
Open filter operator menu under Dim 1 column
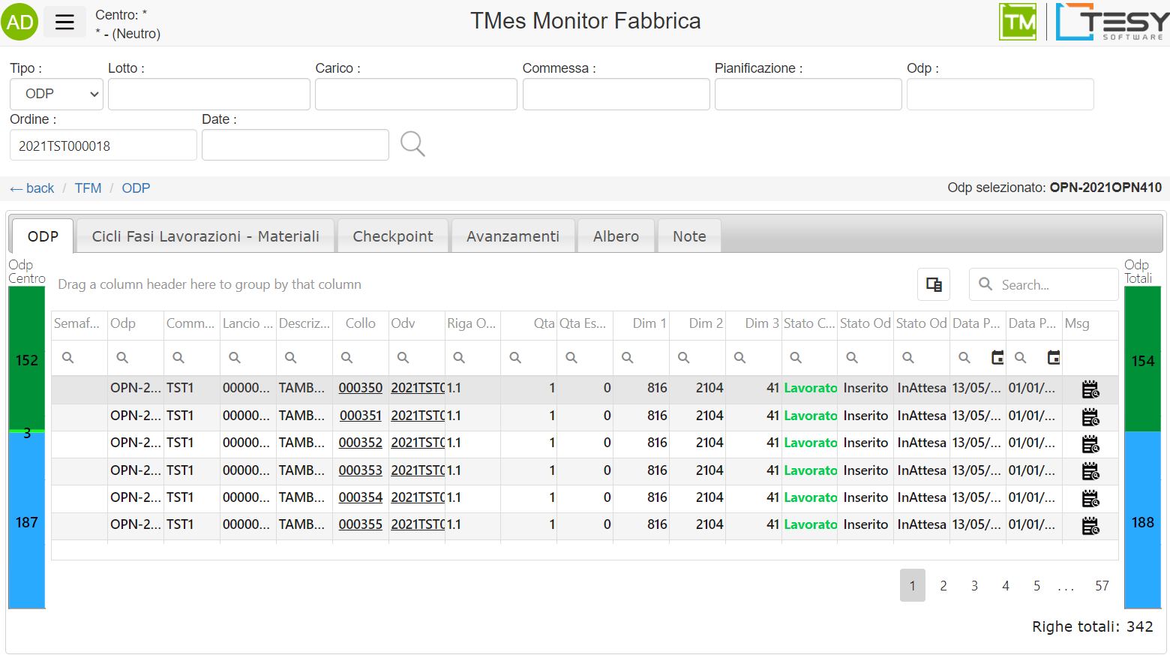627,358
